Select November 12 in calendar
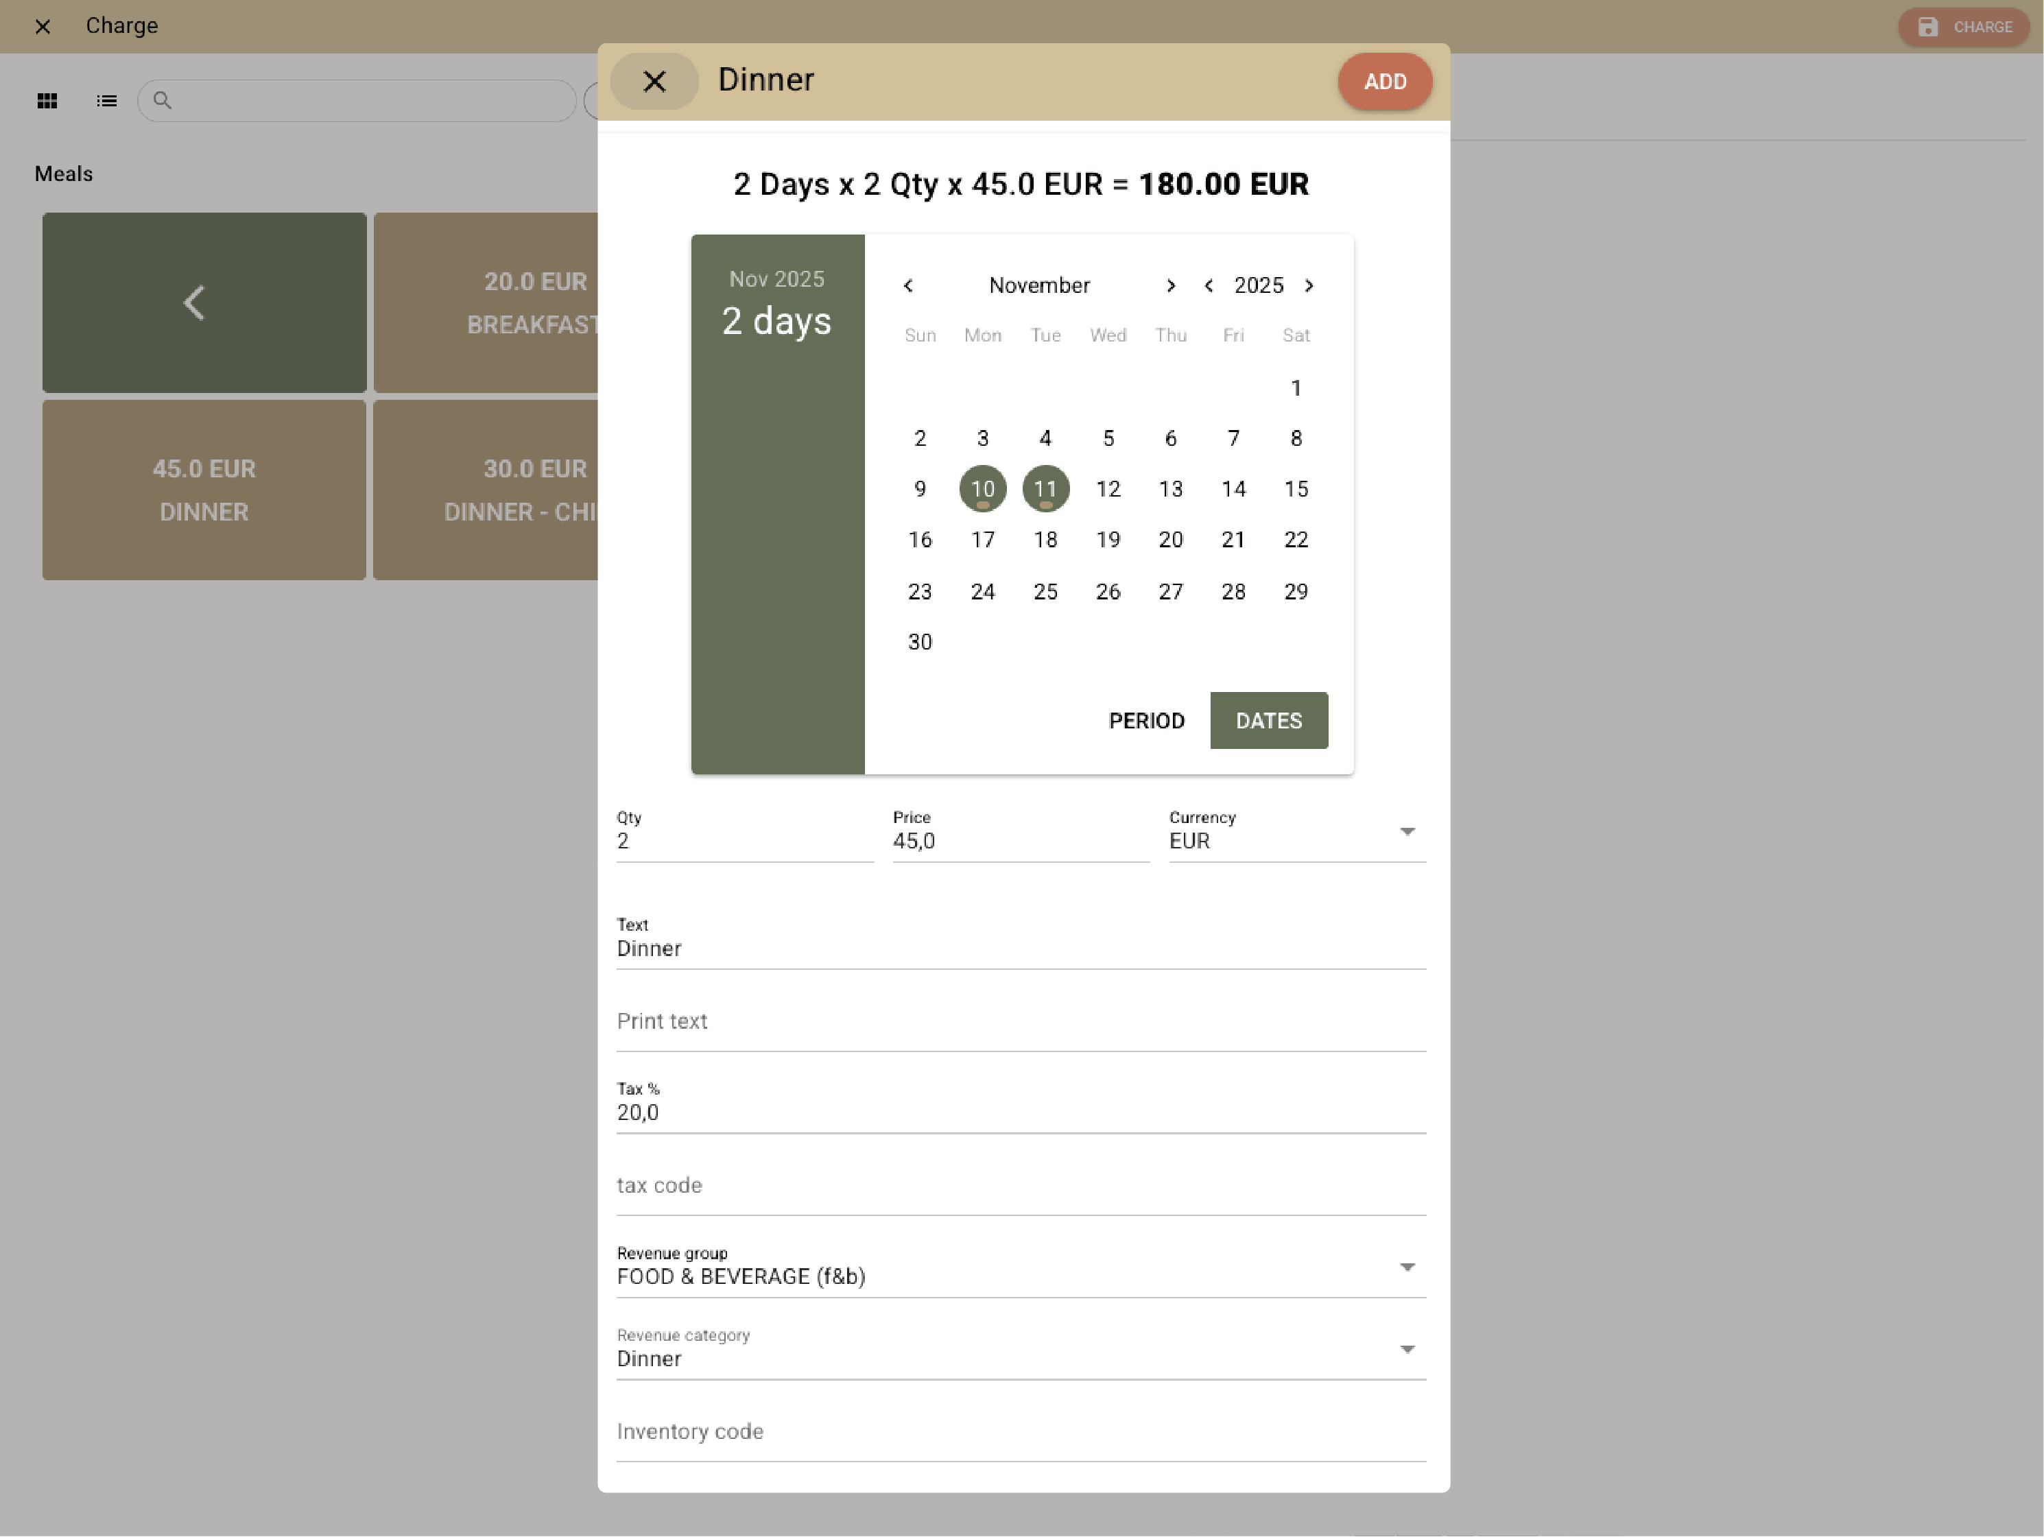Viewport: 2044px width, 1537px height. [1108, 488]
